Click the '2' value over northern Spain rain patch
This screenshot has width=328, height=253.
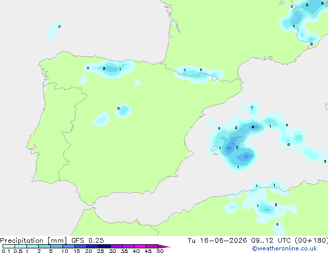104,69
